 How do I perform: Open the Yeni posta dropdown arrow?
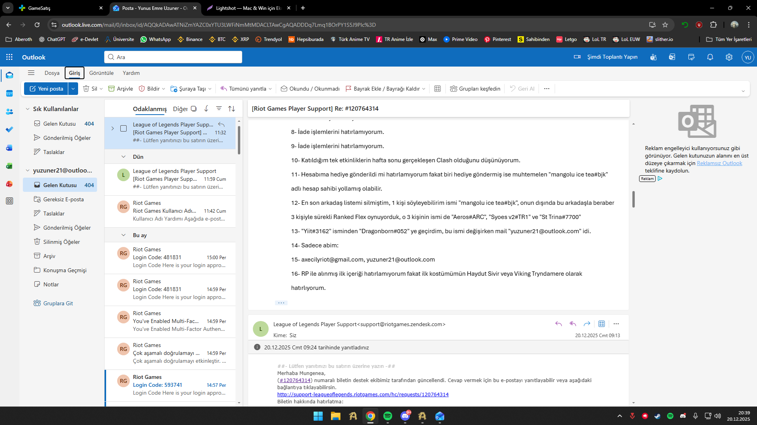pyautogui.click(x=73, y=89)
